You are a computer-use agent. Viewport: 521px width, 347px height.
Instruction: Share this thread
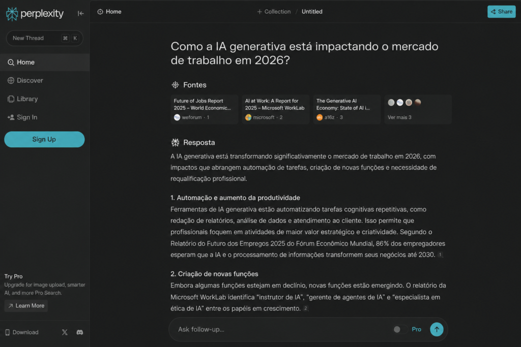501,12
